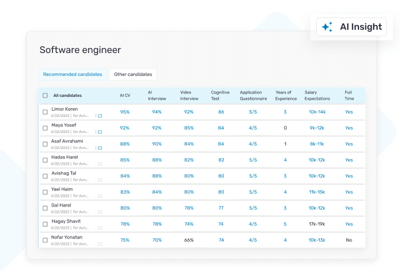Click the AI Interview column header

157,96
